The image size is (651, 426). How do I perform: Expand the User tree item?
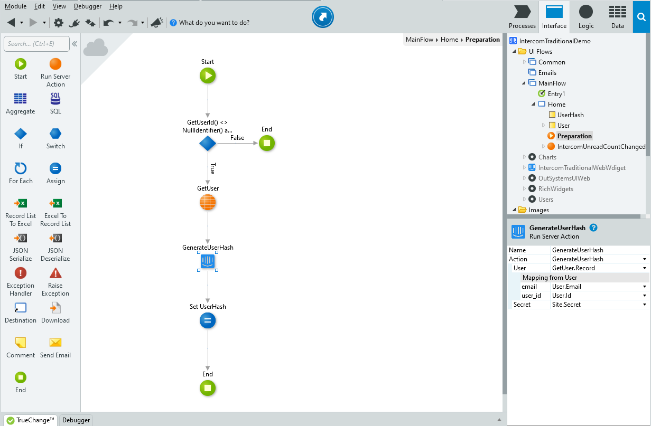(543, 126)
